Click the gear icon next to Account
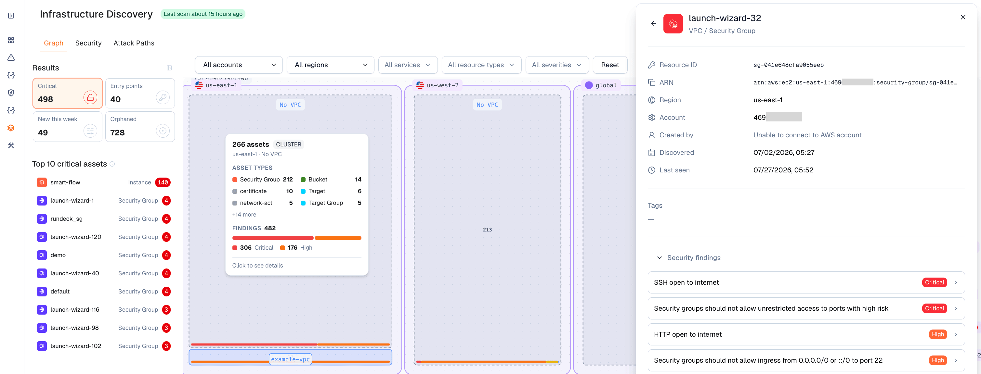The width and height of the screenshot is (981, 374). click(x=652, y=118)
